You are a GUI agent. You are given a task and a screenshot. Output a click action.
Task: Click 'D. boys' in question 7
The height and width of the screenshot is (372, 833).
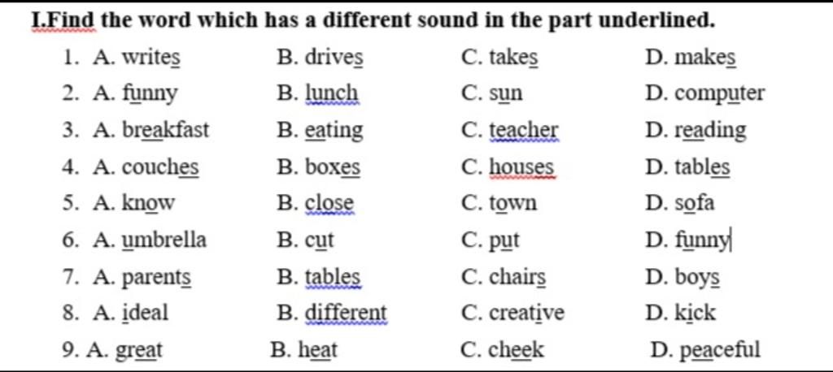[683, 277]
